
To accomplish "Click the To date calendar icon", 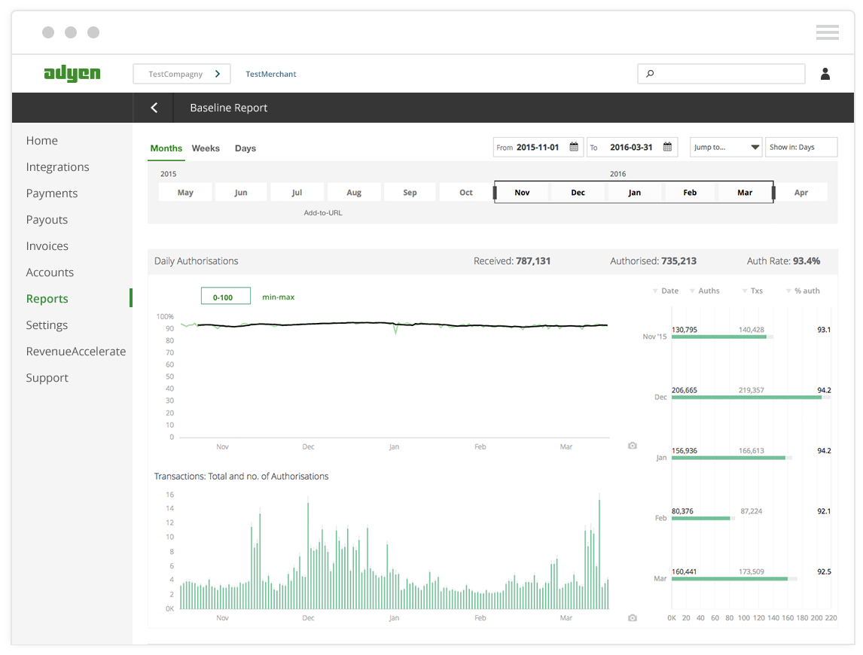I will point(668,147).
